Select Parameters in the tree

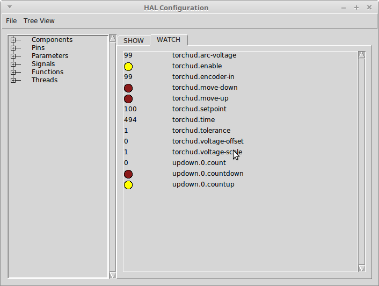[50, 56]
